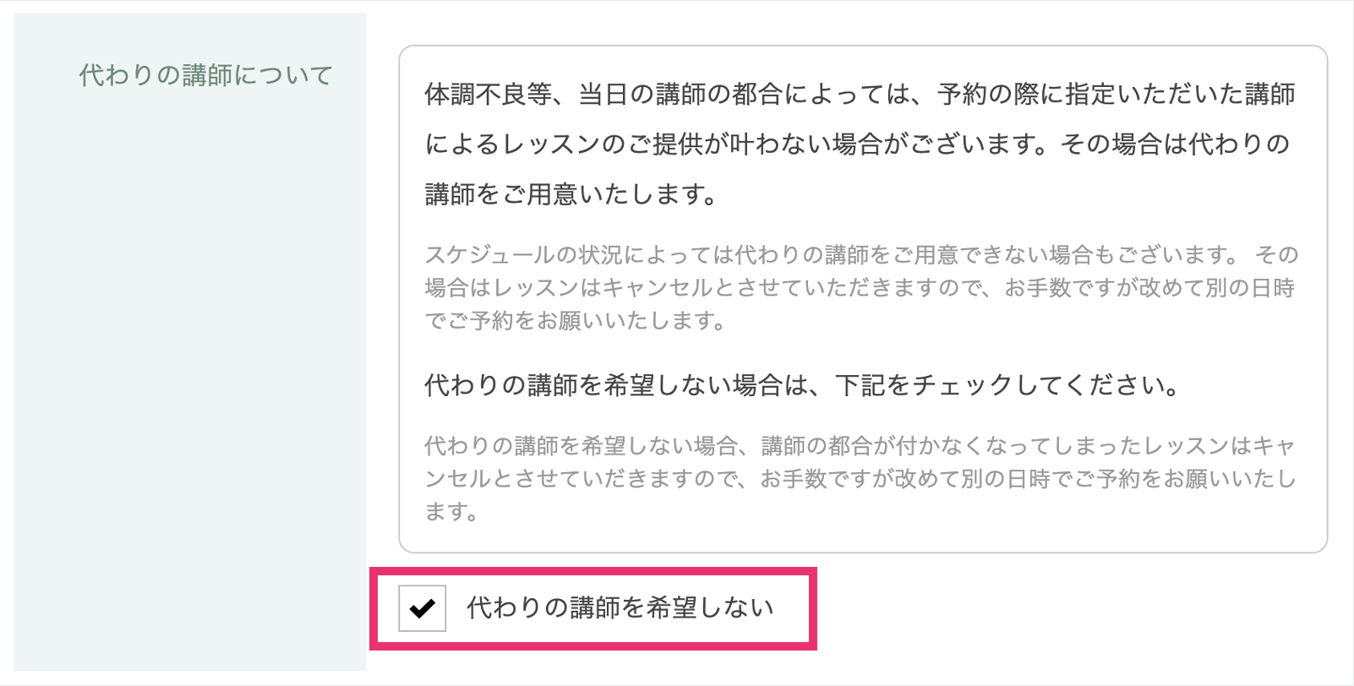Click the final gray text ます。

(x=452, y=511)
